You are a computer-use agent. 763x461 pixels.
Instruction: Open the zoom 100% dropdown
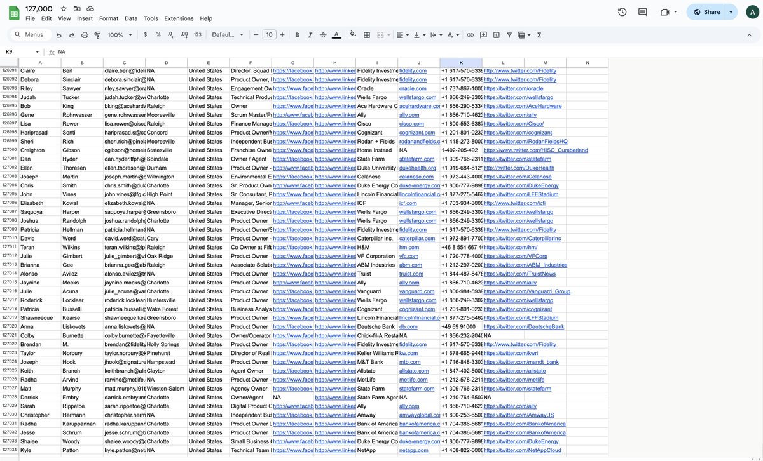pyautogui.click(x=119, y=35)
